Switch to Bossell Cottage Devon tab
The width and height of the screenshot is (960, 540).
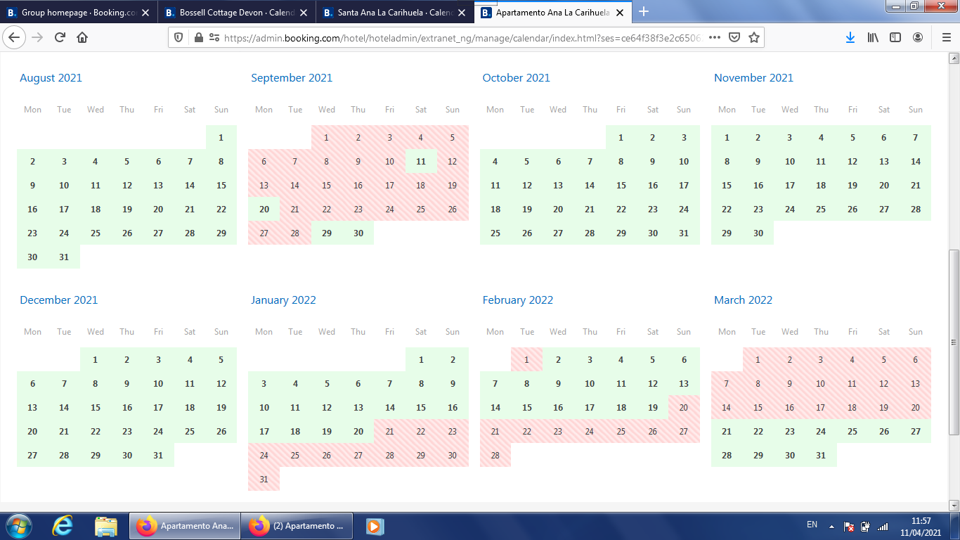coord(235,13)
